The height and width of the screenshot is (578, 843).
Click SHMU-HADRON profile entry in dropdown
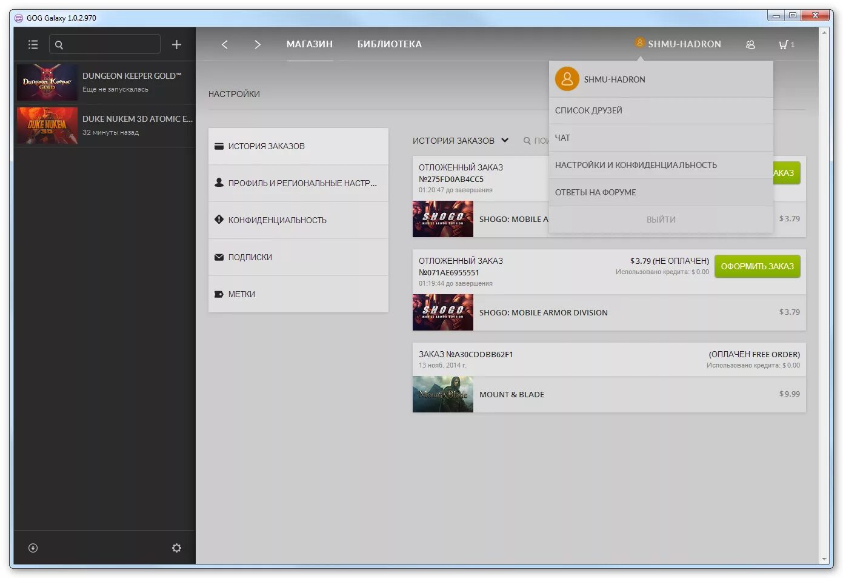pyautogui.click(x=661, y=79)
